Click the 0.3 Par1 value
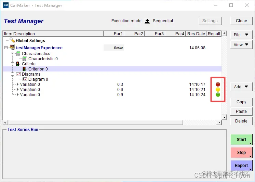This screenshot has width=255, height=182. pos(120,84)
